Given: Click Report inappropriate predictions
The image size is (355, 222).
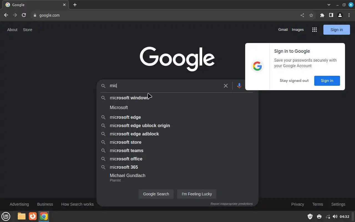Looking at the screenshot, I should (x=232, y=204).
